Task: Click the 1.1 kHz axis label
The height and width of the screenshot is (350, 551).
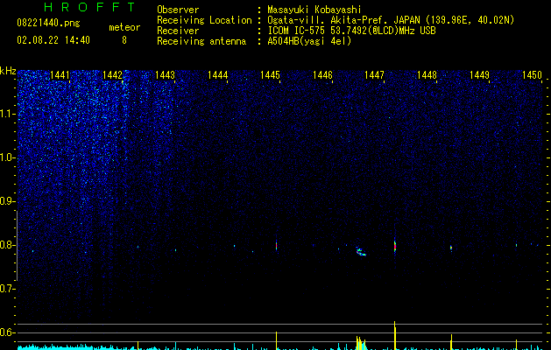Action: click(x=7, y=114)
